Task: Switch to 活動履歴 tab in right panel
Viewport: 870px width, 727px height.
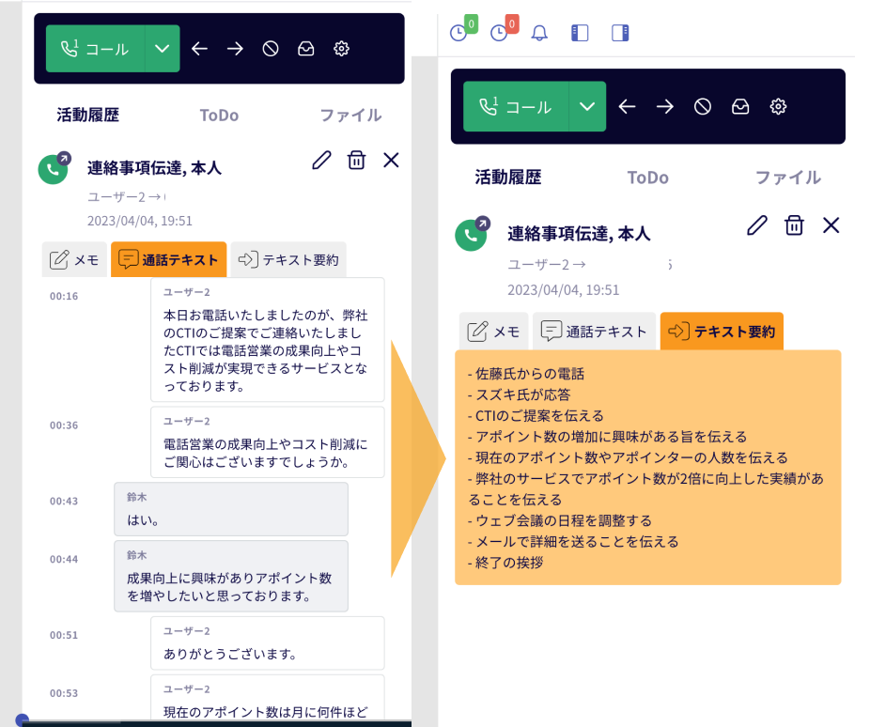Action: tap(507, 178)
